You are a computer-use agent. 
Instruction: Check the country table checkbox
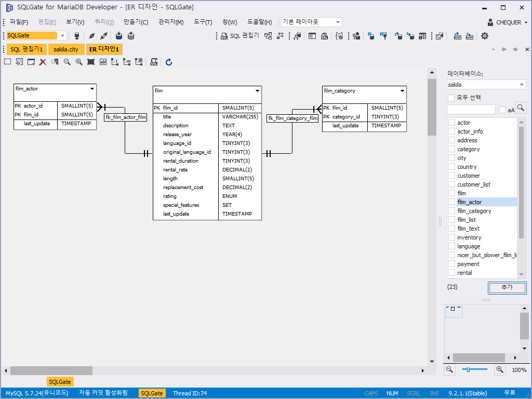tap(451, 167)
